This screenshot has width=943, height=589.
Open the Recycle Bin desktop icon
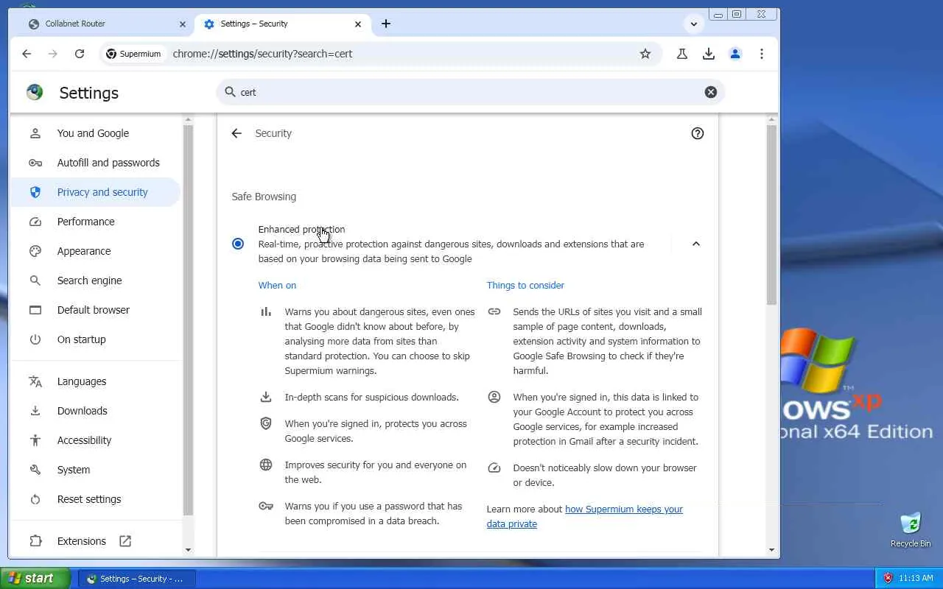(911, 529)
